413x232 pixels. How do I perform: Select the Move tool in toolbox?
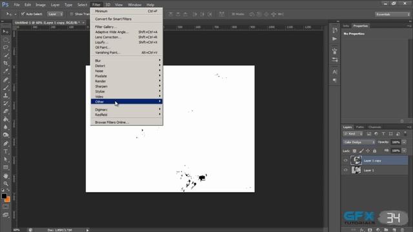click(6, 32)
